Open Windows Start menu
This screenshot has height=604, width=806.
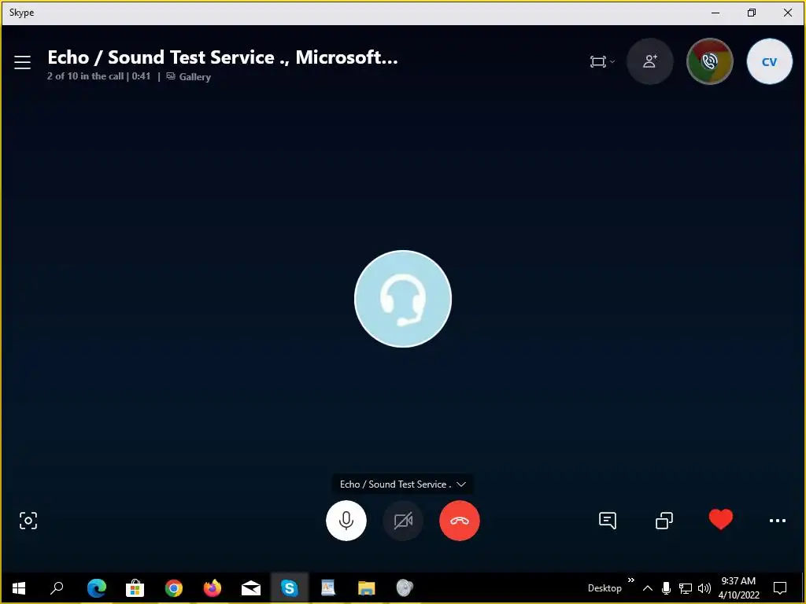pyautogui.click(x=19, y=588)
